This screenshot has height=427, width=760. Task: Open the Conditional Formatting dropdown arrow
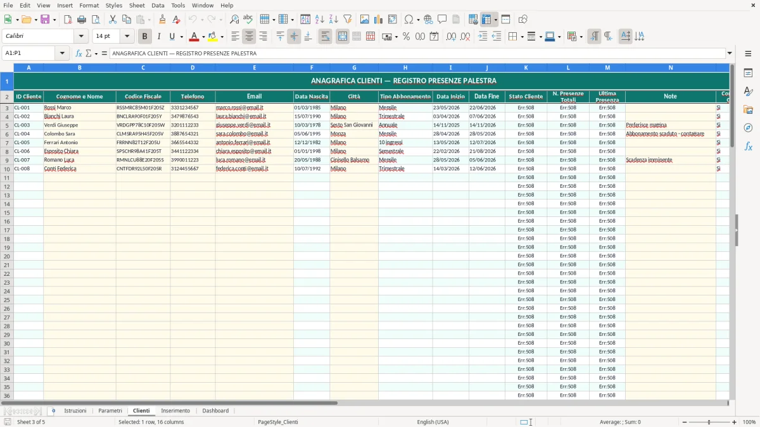[581, 37]
